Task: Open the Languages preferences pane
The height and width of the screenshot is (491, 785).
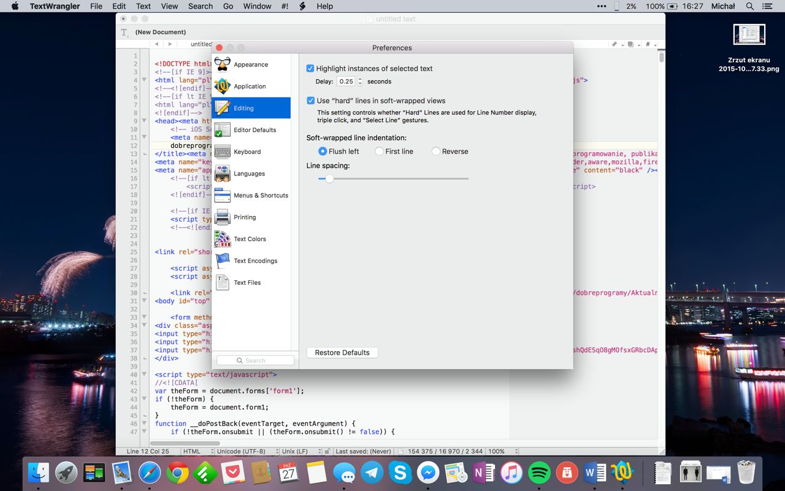Action: 251,174
